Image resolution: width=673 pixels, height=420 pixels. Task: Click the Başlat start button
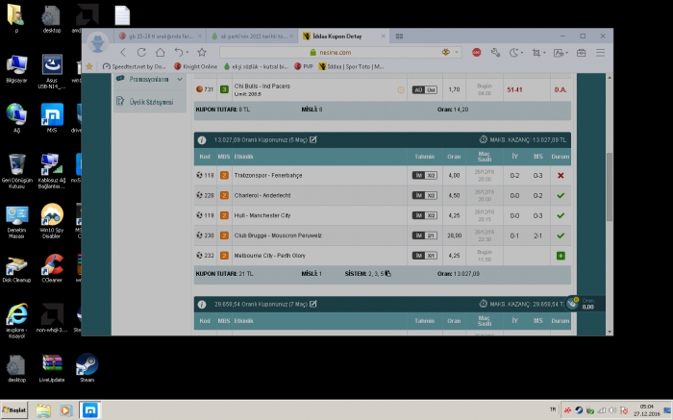[14, 410]
